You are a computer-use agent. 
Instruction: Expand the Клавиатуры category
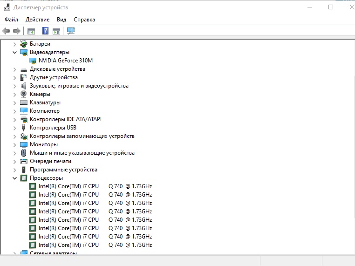click(x=15, y=103)
